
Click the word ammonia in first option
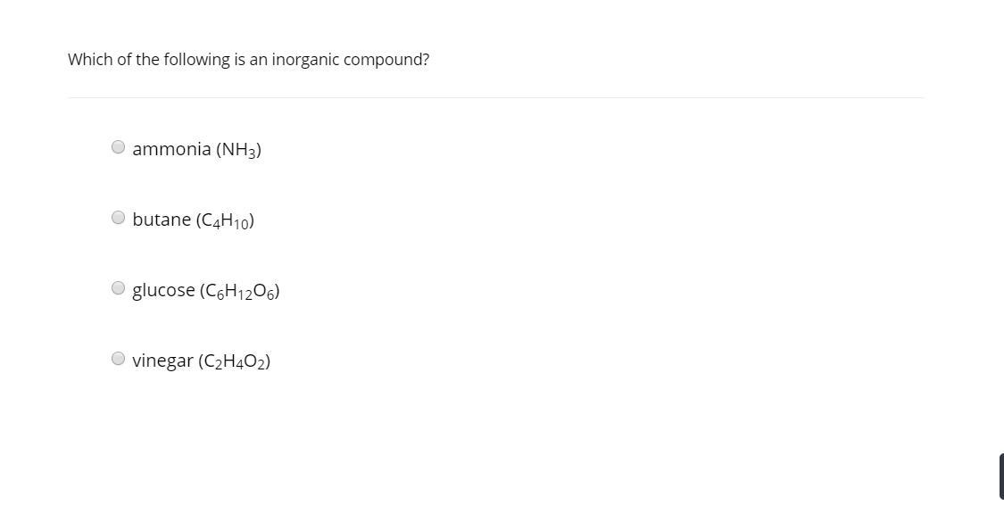(x=171, y=148)
